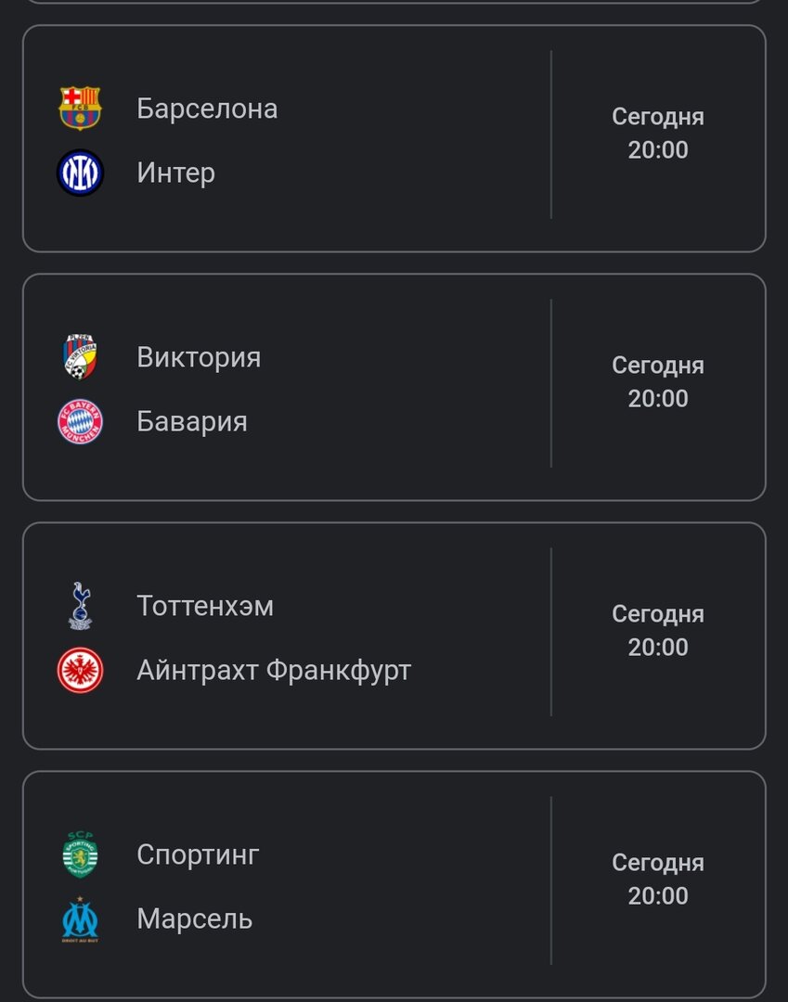Click Barcelona–Inter kickoff time 20:00
Viewport: 788px width, 1002px height.
pos(658,150)
